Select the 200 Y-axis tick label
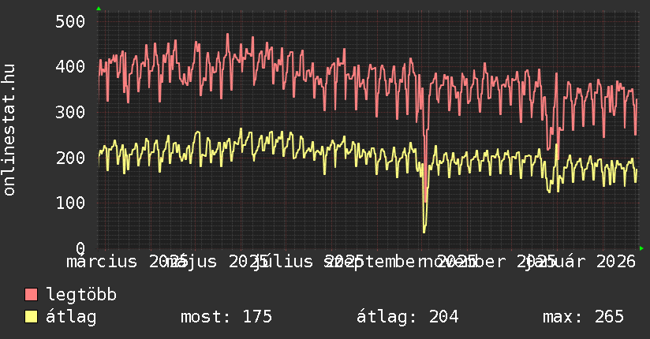 (69, 157)
